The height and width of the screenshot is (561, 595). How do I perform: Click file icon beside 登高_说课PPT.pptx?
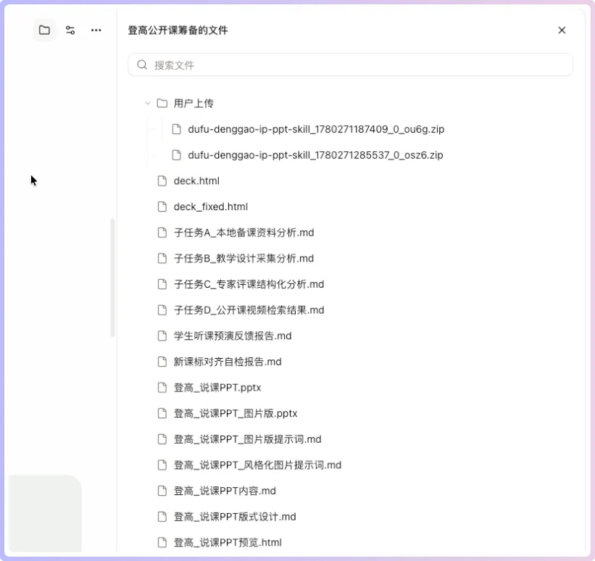(x=162, y=387)
